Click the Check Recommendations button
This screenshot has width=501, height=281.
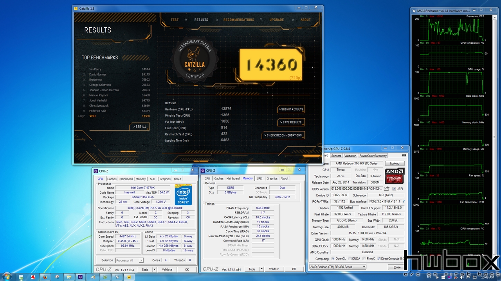click(283, 135)
